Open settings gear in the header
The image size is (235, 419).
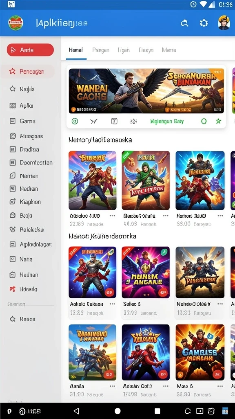pyautogui.click(x=204, y=23)
